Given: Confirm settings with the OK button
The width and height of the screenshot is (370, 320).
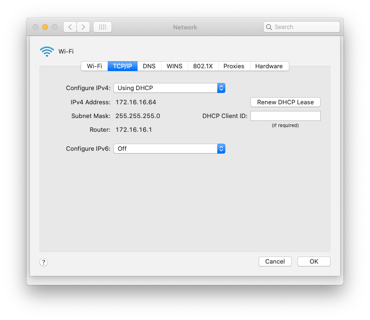Looking at the screenshot, I should [x=314, y=262].
